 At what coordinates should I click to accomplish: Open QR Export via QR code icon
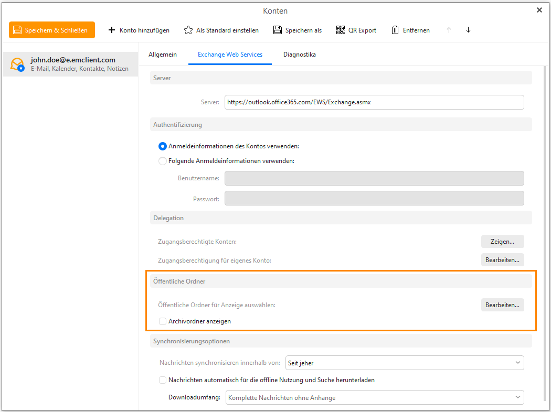341,30
